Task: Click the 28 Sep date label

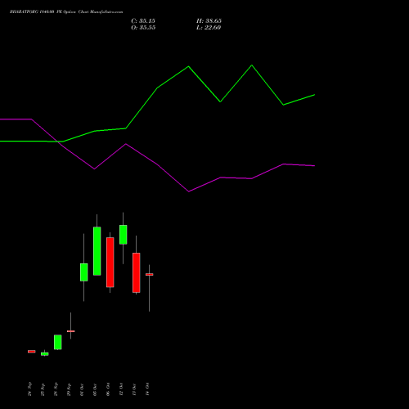Action: point(56,389)
